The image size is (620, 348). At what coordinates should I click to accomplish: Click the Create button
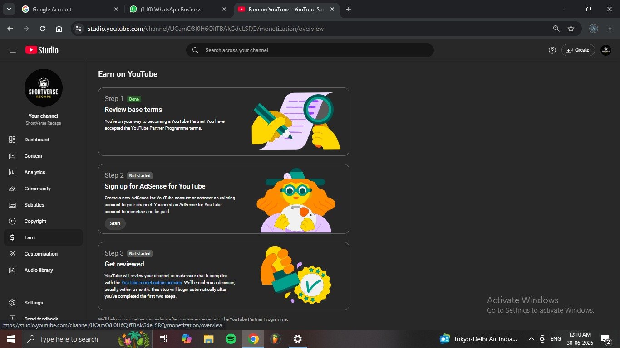578,50
